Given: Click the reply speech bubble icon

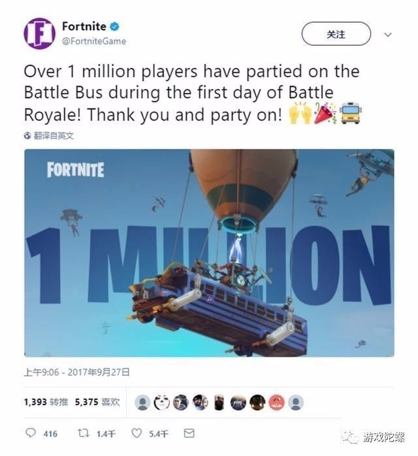Looking at the screenshot, I should click(31, 433).
